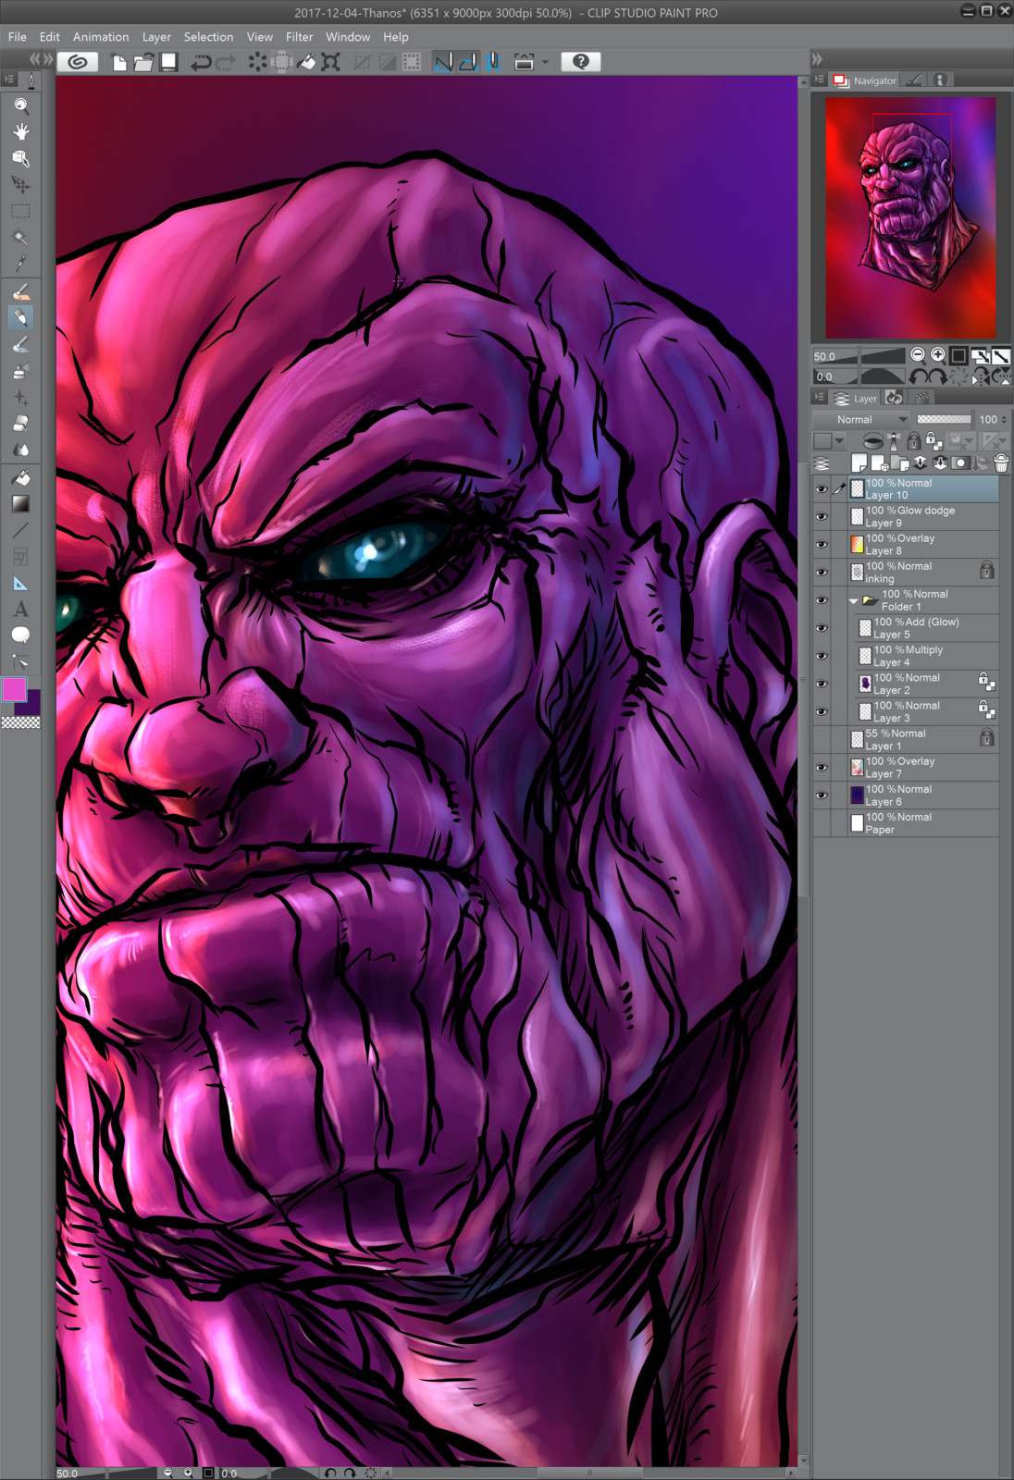
Task: Select the Paper layer row
Action: pos(906,823)
